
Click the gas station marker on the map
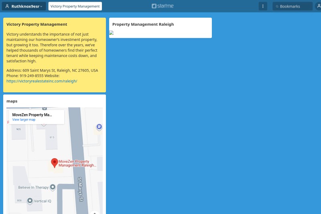99,127
